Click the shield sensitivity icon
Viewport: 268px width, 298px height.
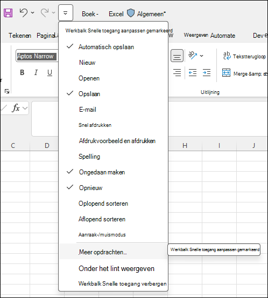[x=130, y=13]
